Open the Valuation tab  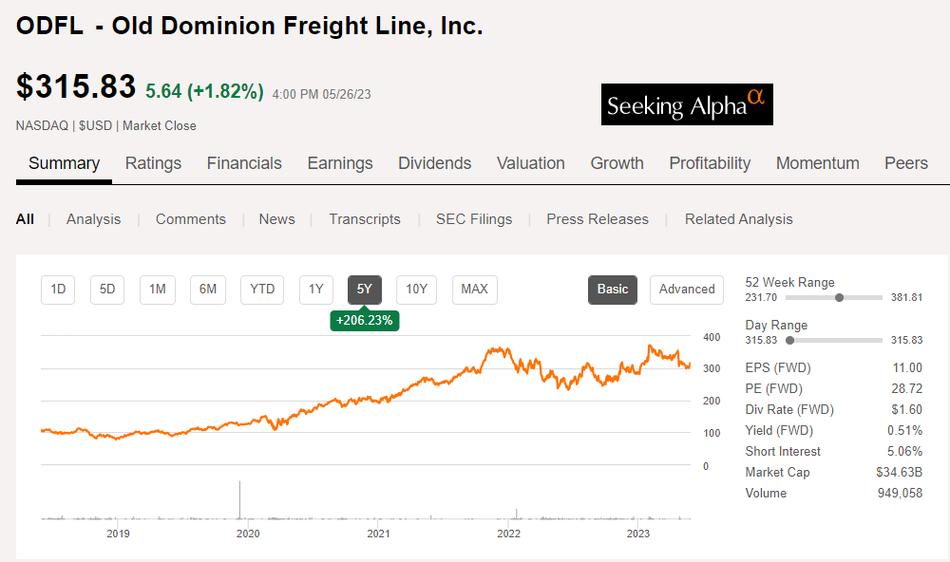tap(530, 163)
